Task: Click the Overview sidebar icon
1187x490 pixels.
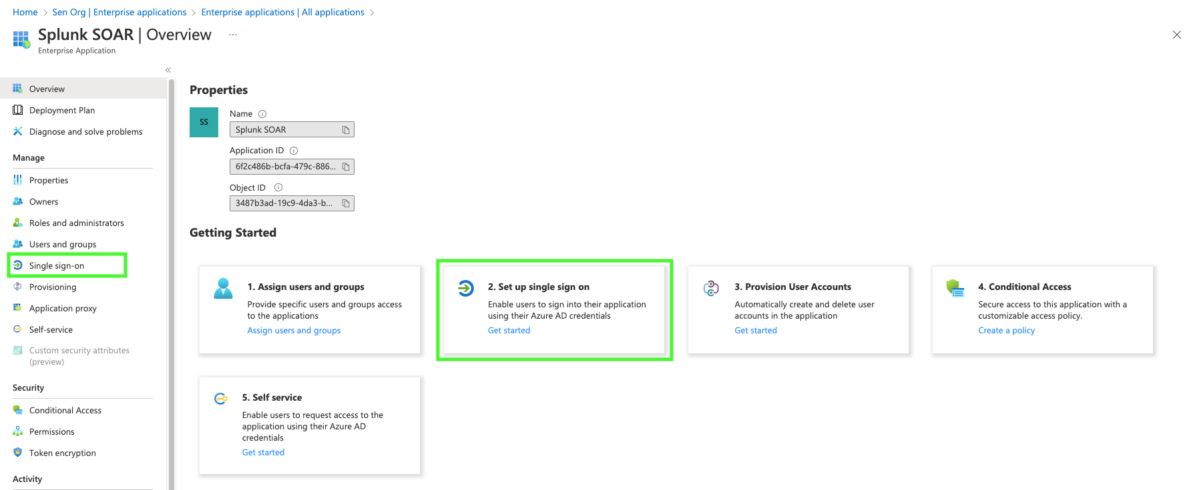Action: pyautogui.click(x=17, y=89)
